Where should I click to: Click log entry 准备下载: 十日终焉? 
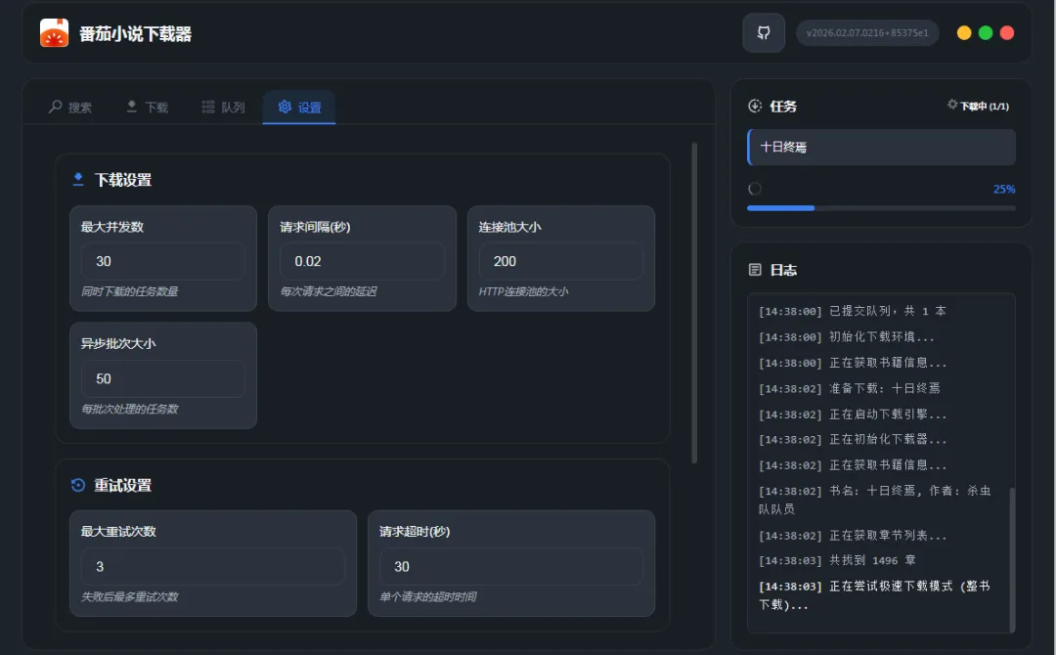point(850,388)
